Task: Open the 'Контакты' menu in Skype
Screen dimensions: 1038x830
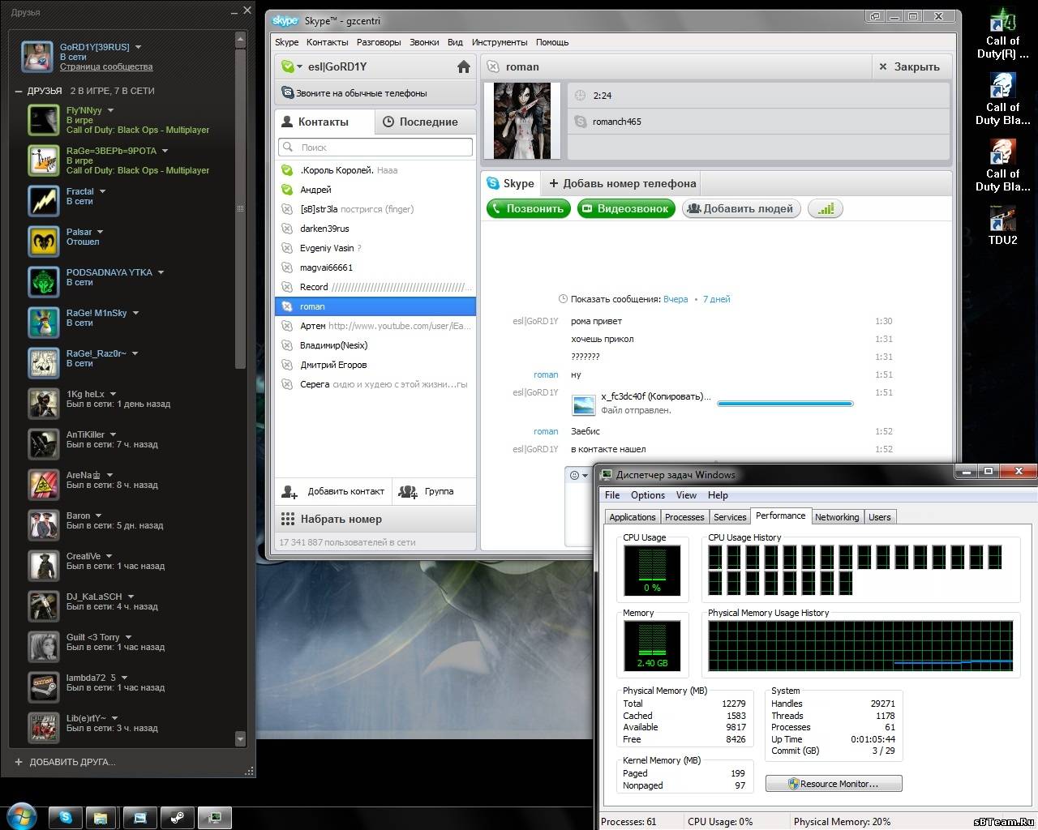Action: tap(328, 42)
